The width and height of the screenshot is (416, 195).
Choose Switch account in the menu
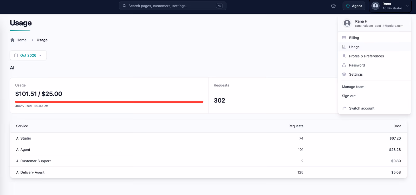[374, 108]
